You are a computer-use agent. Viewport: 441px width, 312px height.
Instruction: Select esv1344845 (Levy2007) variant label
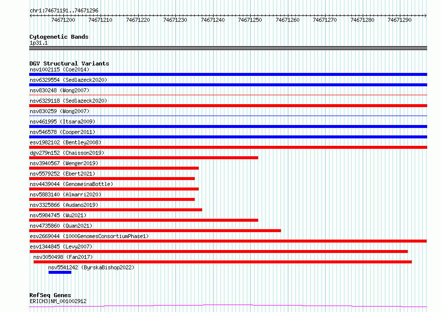click(61, 247)
